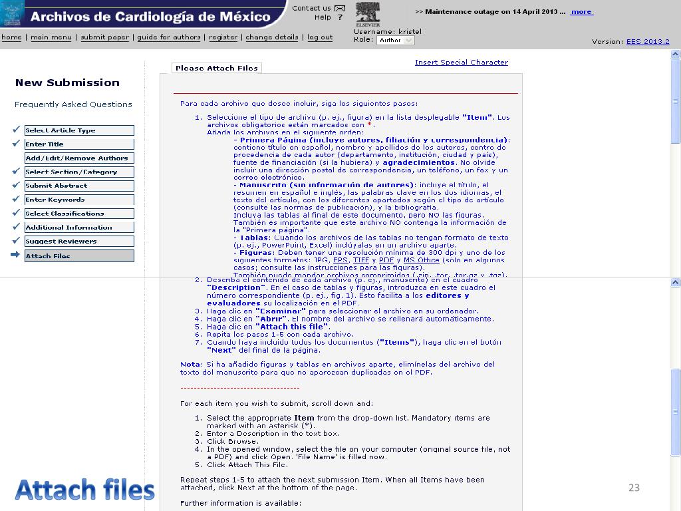Click the 'Nota' label in instructions

click(x=190, y=365)
